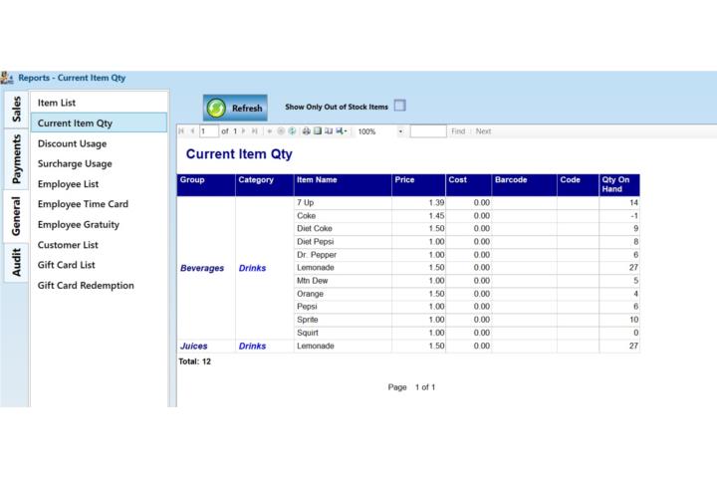
Task: Select the Coke item name
Action: pyautogui.click(x=307, y=215)
